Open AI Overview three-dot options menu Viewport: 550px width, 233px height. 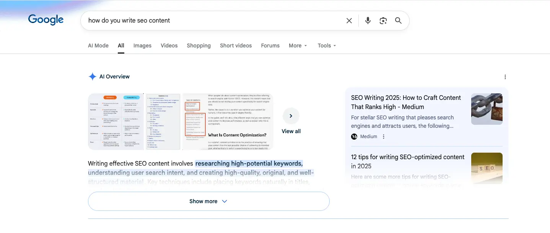[x=505, y=77]
